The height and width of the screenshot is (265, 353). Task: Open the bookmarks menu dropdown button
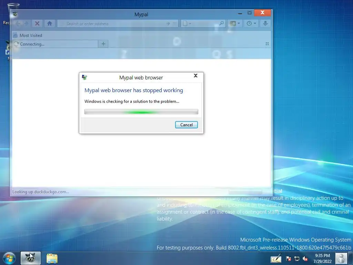tap(235, 23)
